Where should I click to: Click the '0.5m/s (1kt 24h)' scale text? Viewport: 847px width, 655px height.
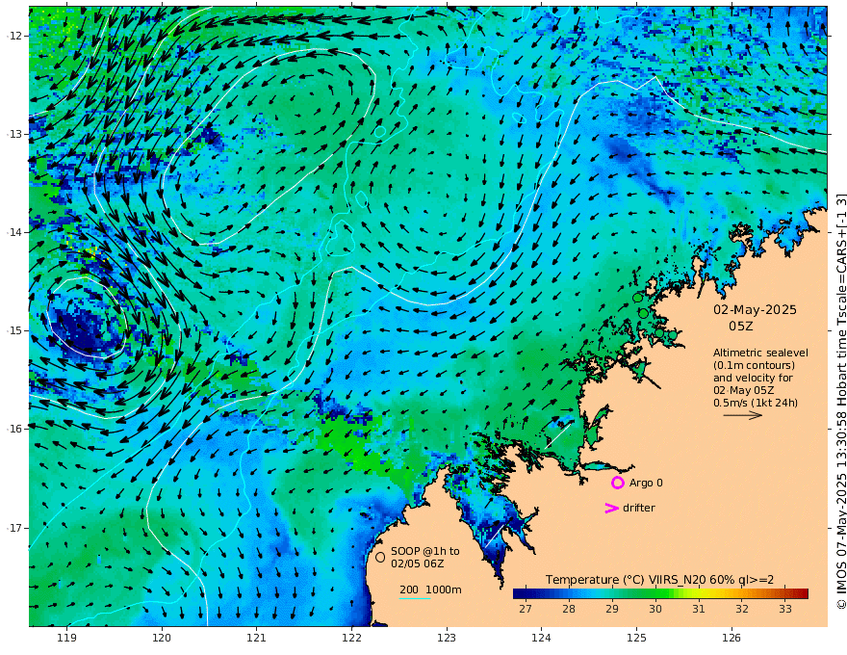pyautogui.click(x=756, y=403)
